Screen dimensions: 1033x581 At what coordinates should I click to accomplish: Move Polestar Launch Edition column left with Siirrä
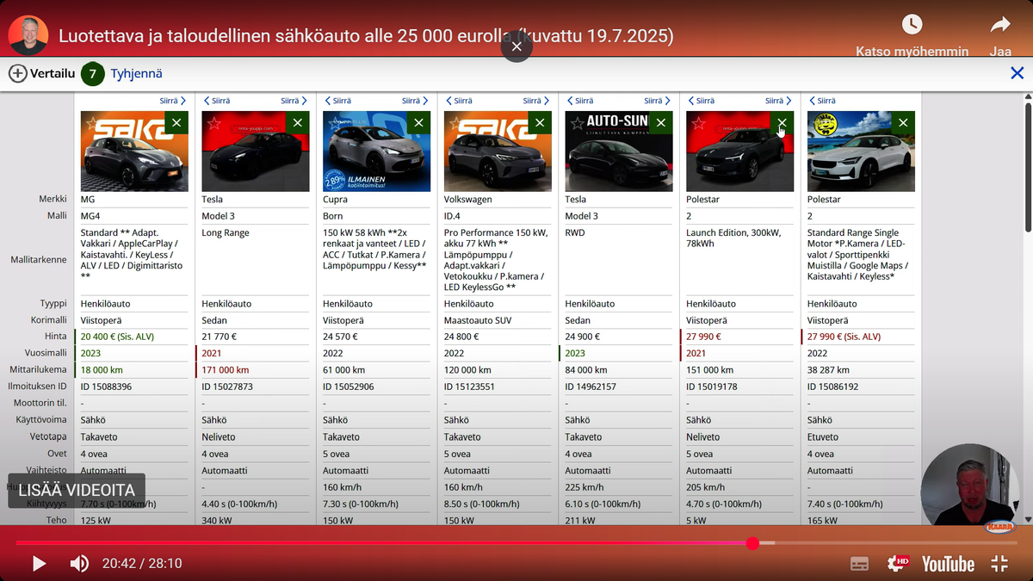pyautogui.click(x=701, y=101)
